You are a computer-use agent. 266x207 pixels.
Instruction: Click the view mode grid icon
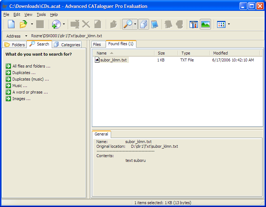[221, 24]
